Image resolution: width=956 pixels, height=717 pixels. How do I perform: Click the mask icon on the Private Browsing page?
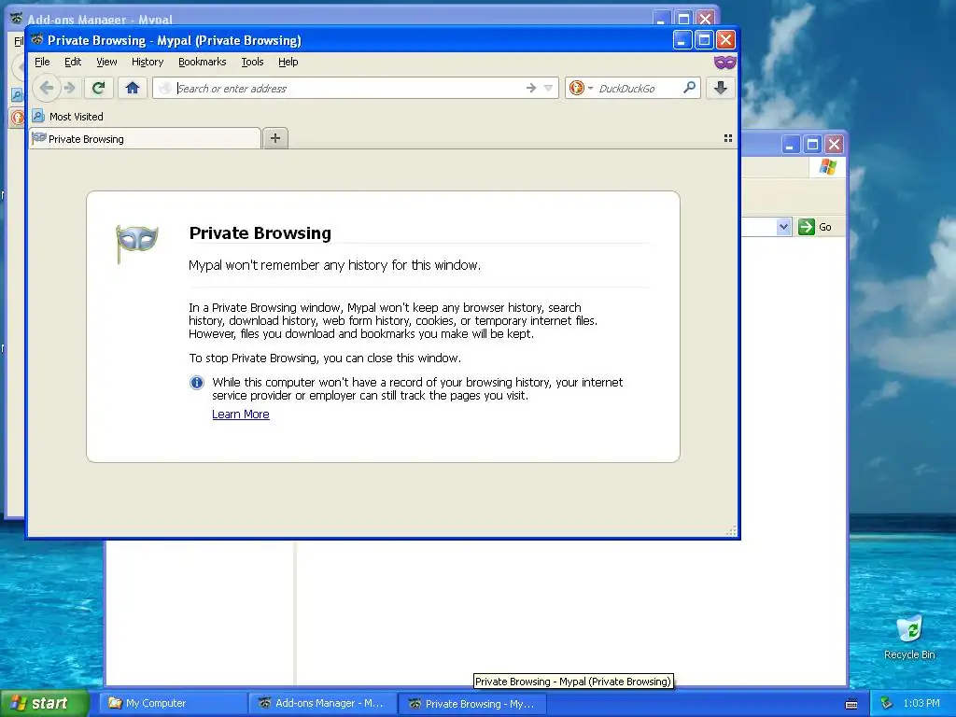[x=137, y=244]
